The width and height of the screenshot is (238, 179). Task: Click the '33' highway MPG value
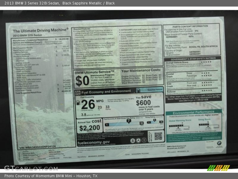[107, 107]
